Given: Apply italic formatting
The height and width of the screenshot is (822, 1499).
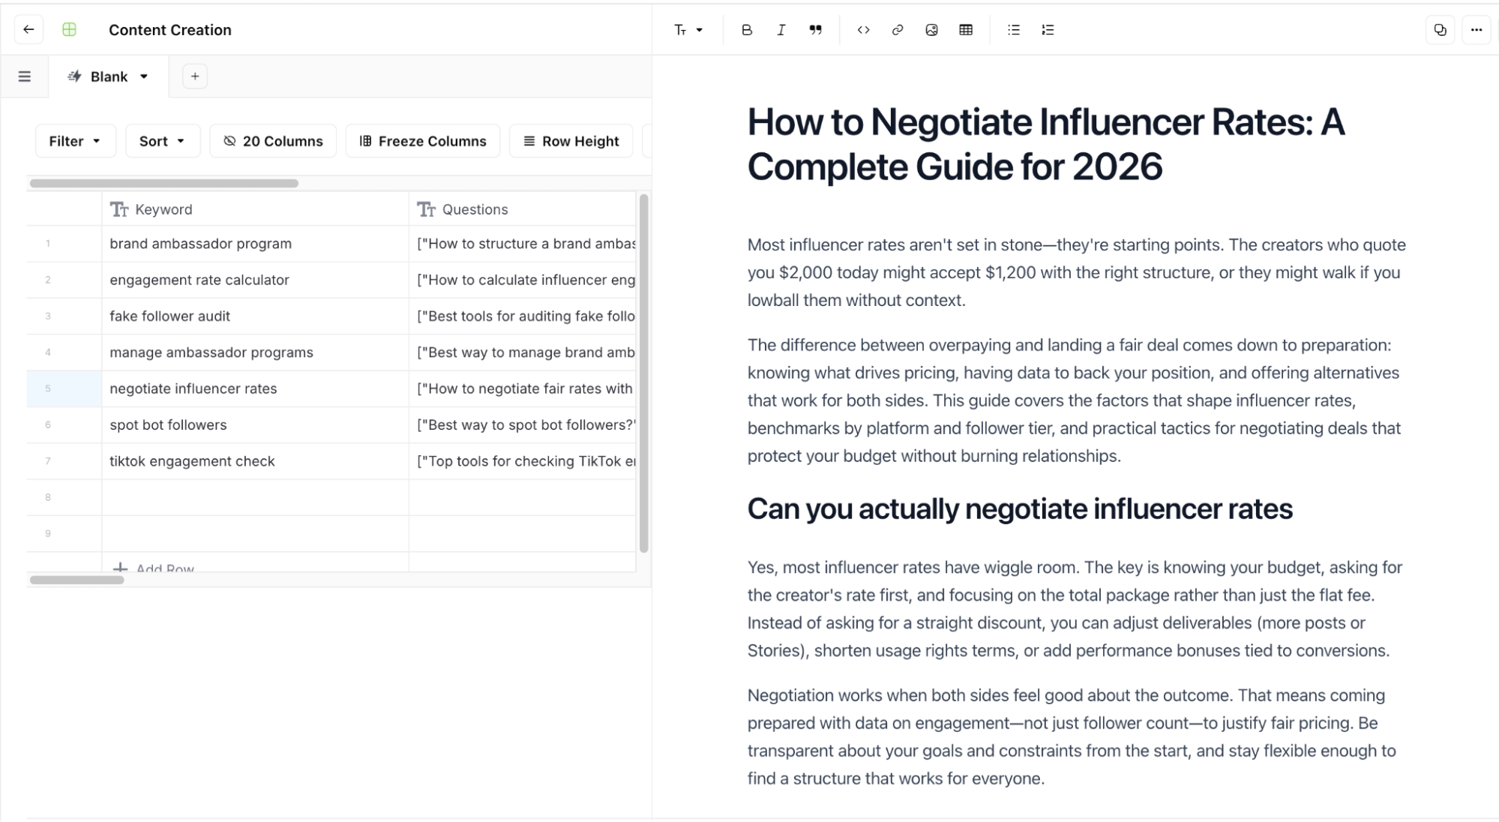Looking at the screenshot, I should [781, 30].
